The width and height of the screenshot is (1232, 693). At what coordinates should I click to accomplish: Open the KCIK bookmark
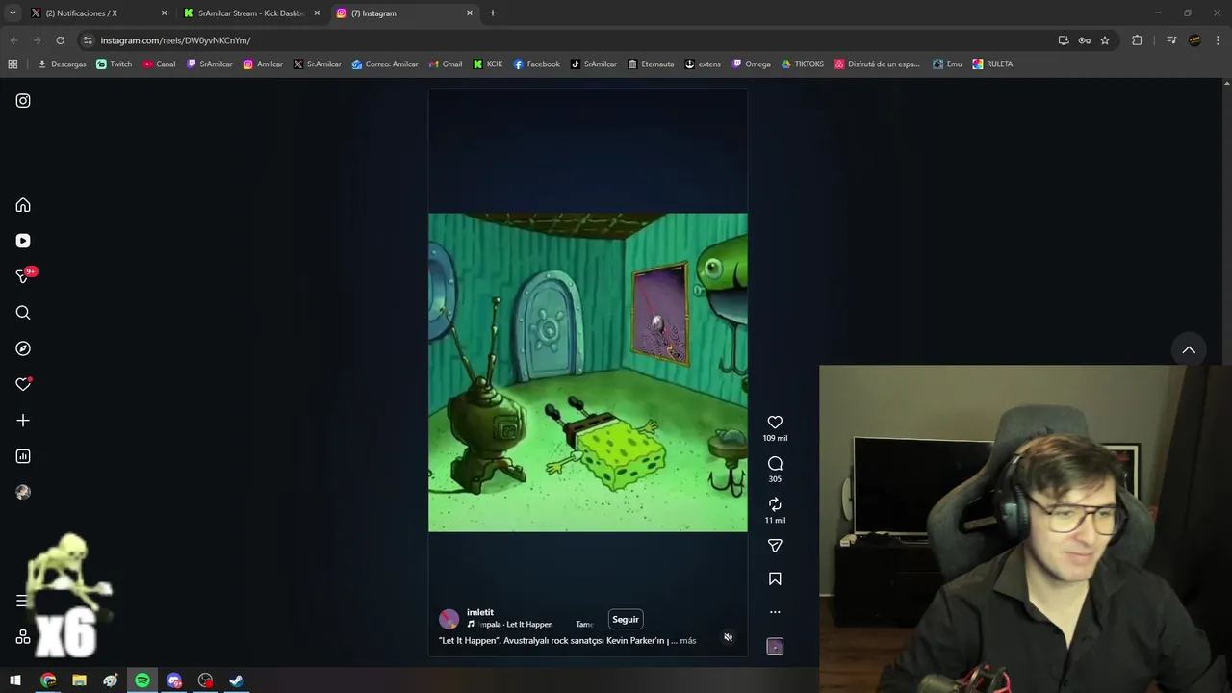[488, 64]
